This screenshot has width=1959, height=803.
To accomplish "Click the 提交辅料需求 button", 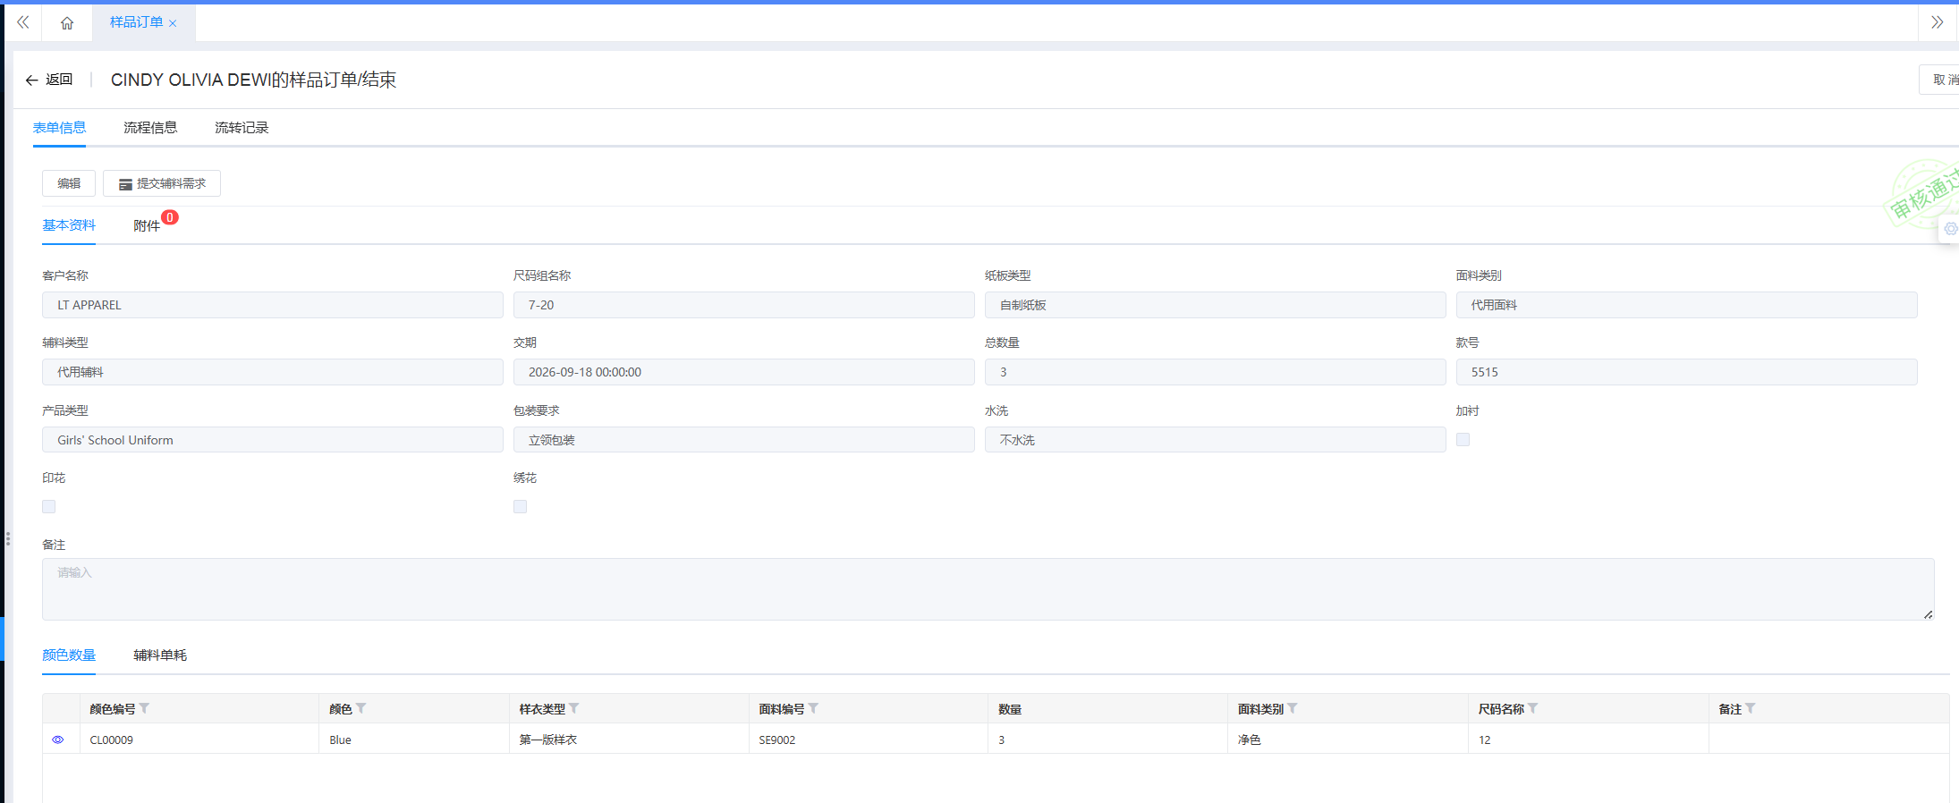I will (162, 183).
